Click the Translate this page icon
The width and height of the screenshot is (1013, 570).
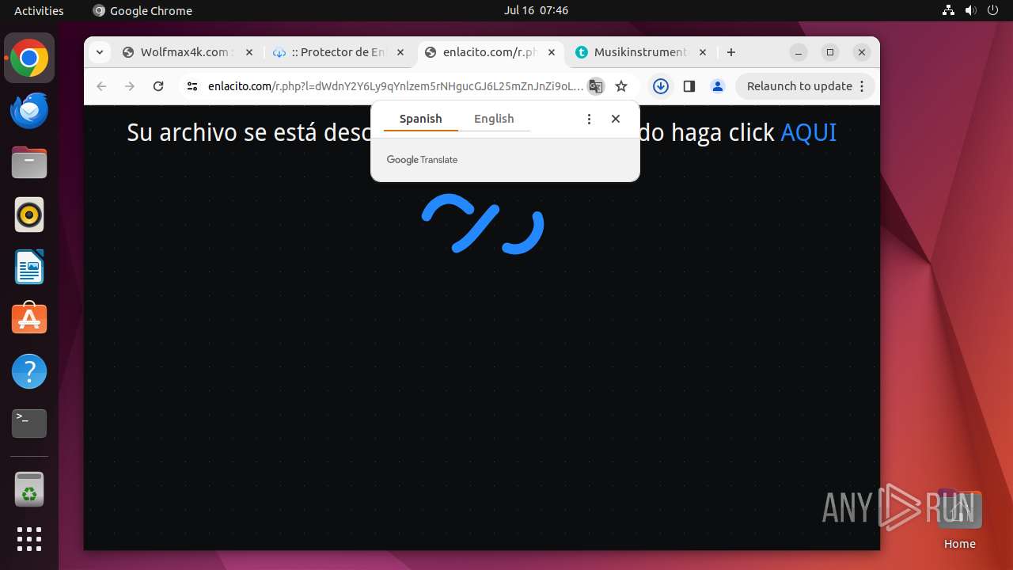click(x=596, y=86)
